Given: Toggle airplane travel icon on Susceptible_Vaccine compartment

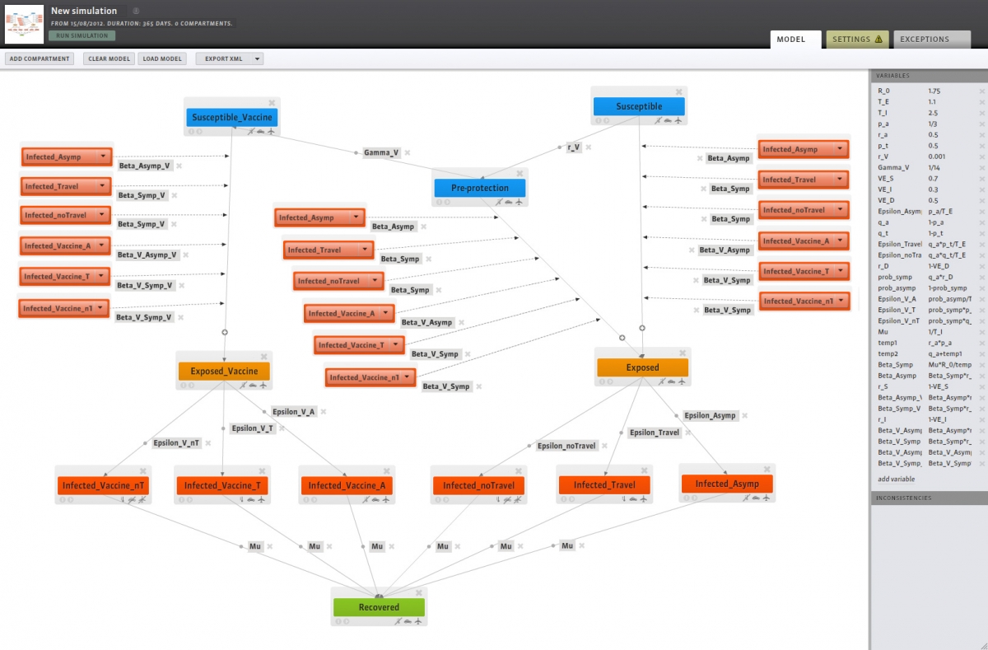Looking at the screenshot, I should click(271, 131).
